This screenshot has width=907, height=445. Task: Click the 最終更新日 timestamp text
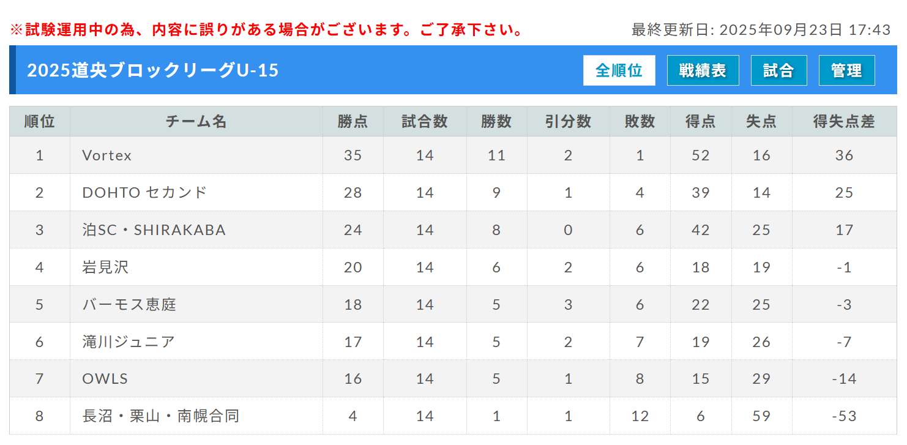click(761, 29)
